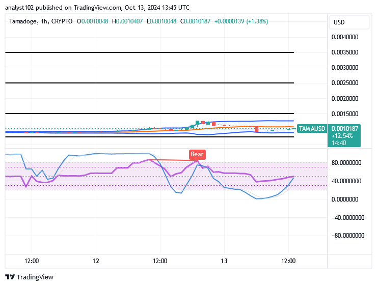The width and height of the screenshot is (377, 286).
Task: Open the TradingView text link at bottom
Action: click(35, 277)
